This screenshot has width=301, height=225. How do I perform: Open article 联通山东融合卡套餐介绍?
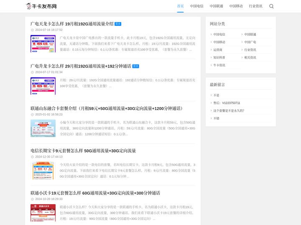point(107,108)
